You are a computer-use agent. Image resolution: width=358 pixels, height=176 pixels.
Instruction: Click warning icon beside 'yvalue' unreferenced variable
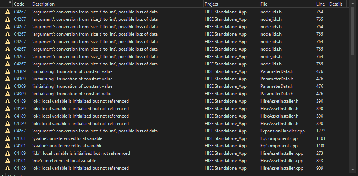[x=8, y=138]
